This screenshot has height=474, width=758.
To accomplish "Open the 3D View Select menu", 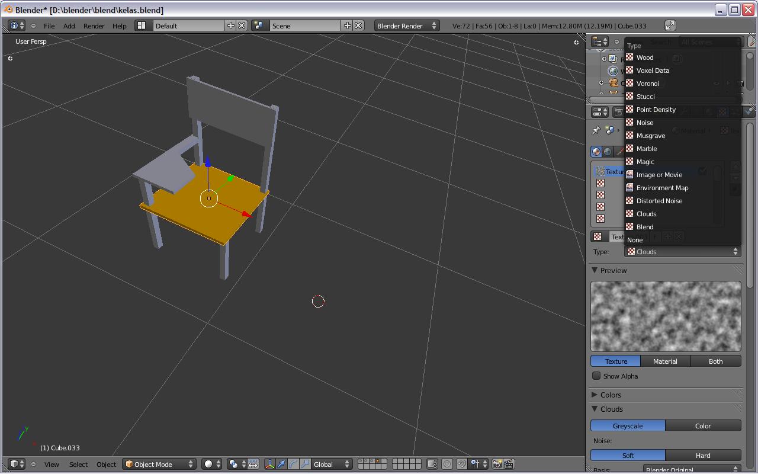I will click(78, 464).
